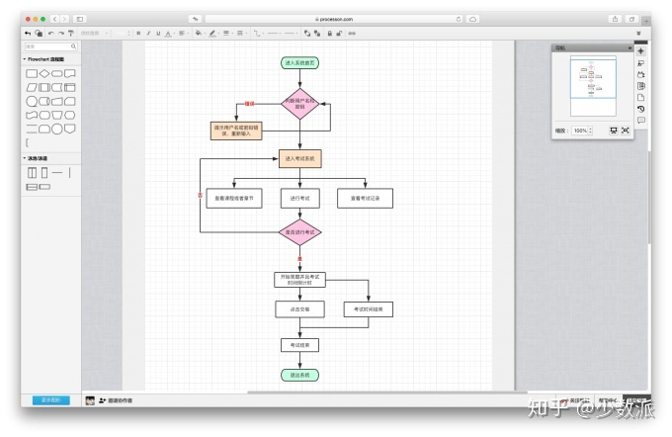Click the canvas horizontal scrollbar
672x437 pixels.
387,392
